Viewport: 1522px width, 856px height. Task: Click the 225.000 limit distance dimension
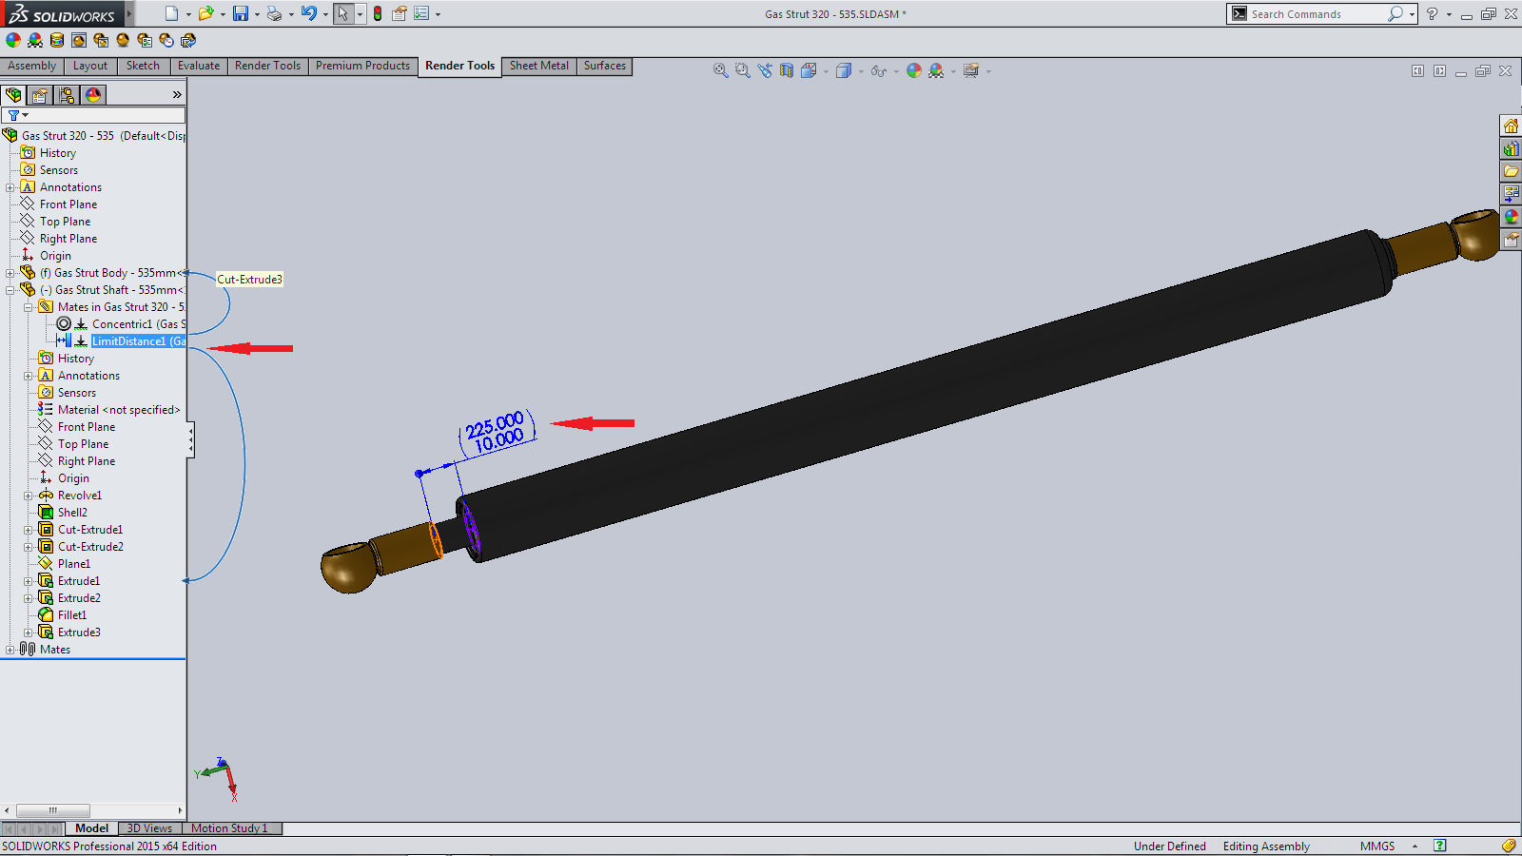coord(495,423)
